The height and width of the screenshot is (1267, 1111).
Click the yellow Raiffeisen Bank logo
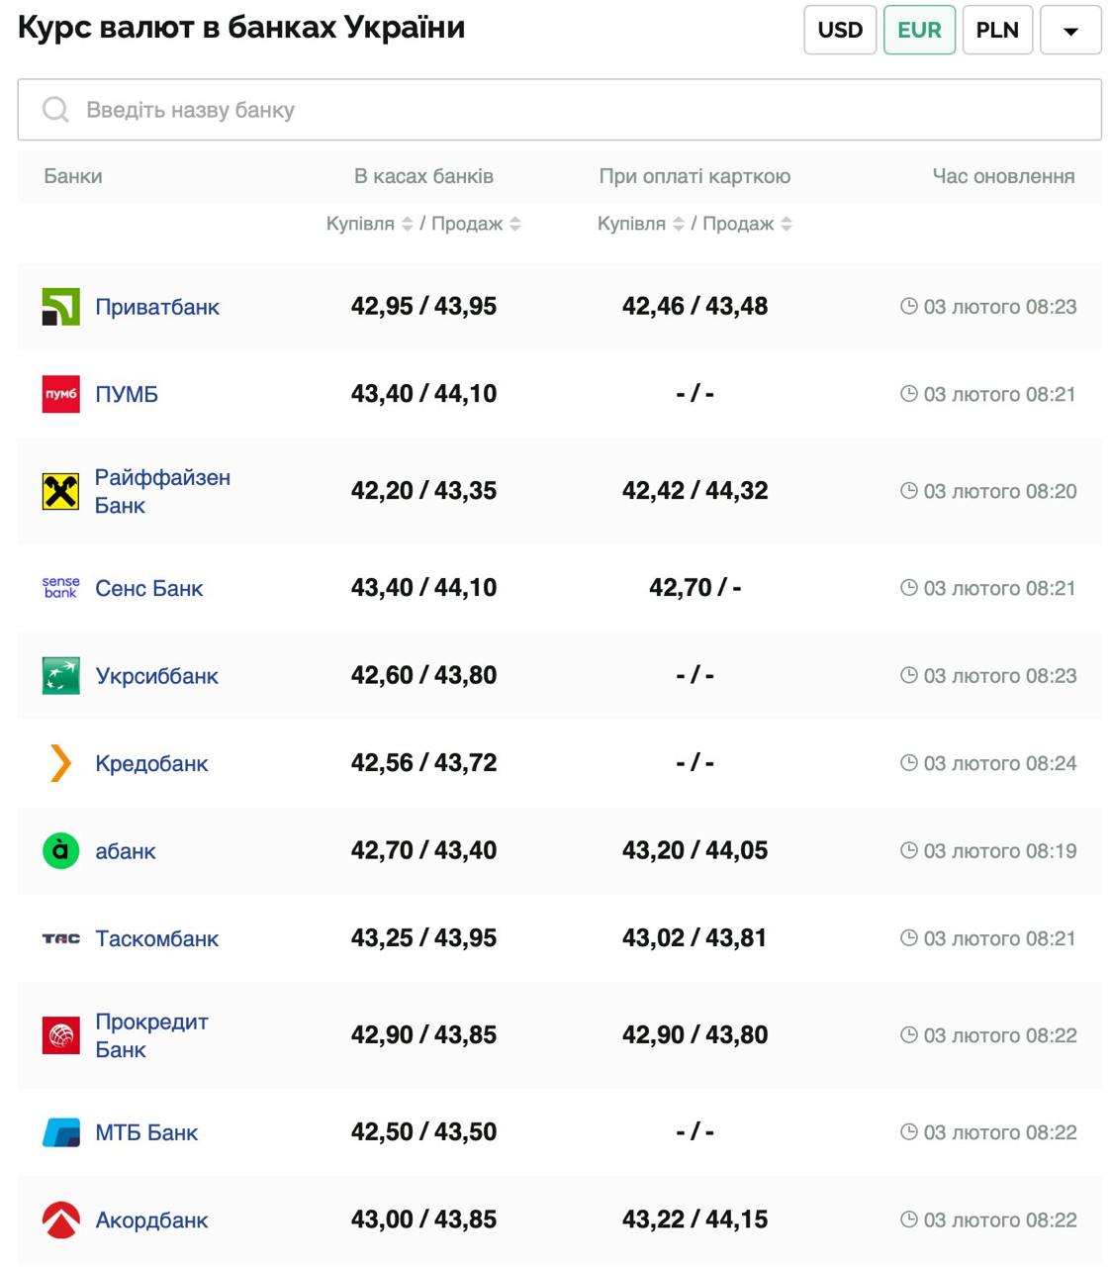coord(60,491)
